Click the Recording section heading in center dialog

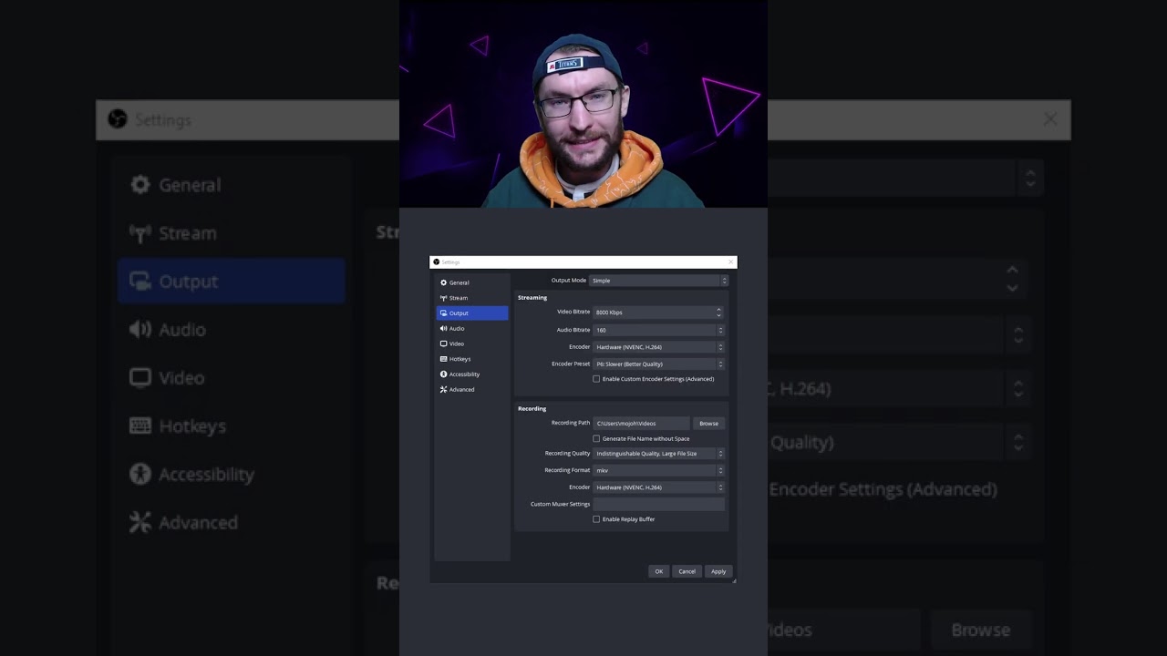tap(532, 409)
